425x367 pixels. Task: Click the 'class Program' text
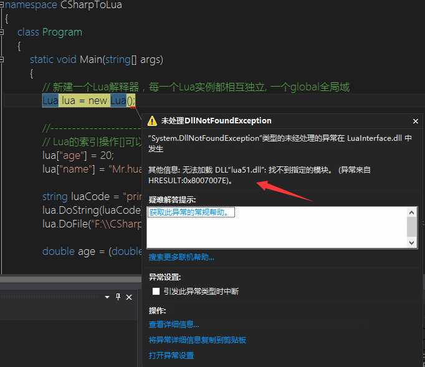point(50,32)
